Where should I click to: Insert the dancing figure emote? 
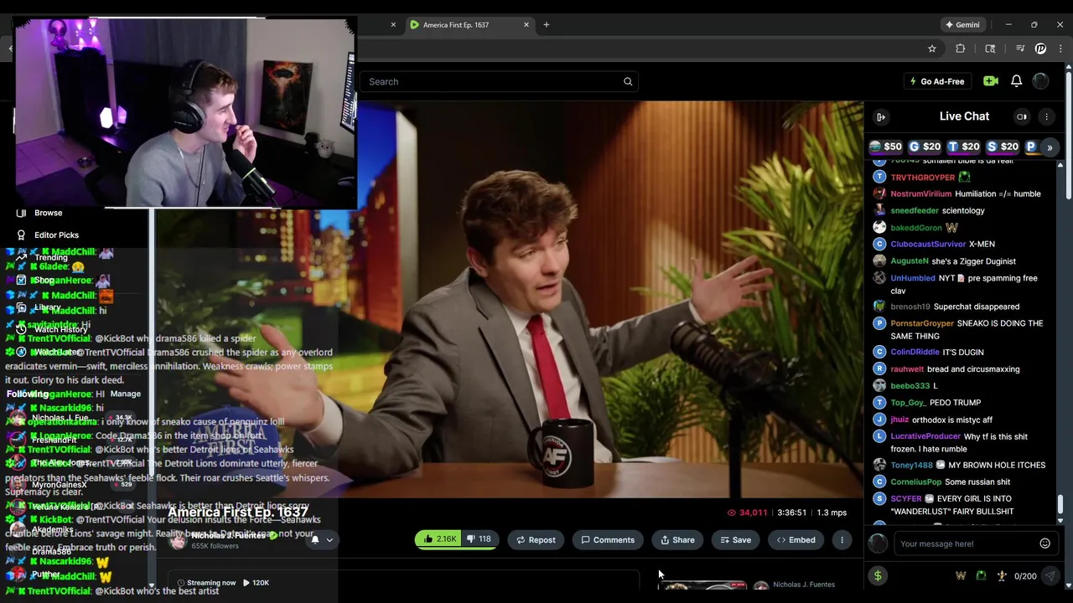[1001, 575]
